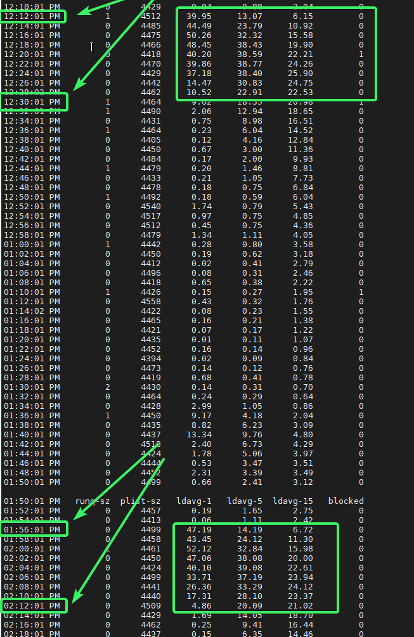Click ldavg-1 value 39.95

click(198, 16)
